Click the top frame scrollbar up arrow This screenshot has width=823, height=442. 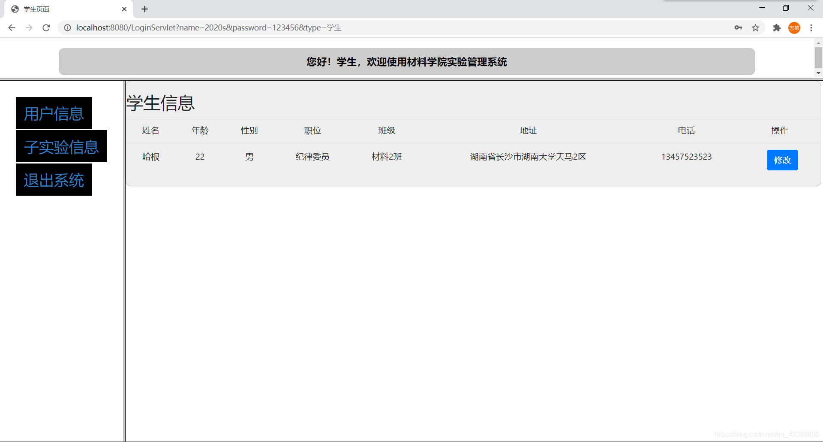click(818, 43)
